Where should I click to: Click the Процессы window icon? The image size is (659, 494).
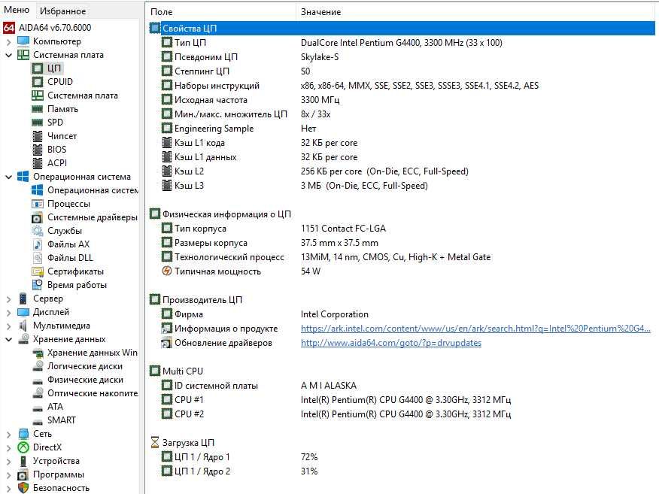pyautogui.click(x=38, y=204)
